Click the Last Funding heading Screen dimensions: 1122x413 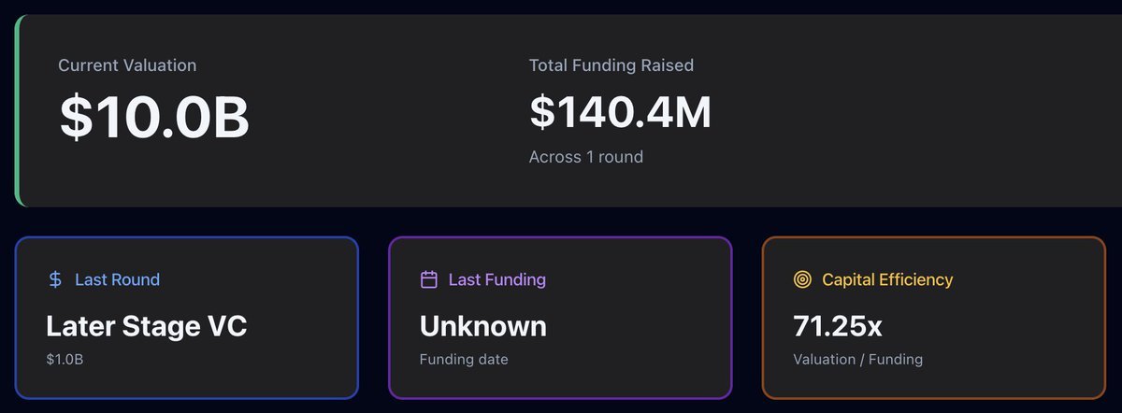point(496,279)
